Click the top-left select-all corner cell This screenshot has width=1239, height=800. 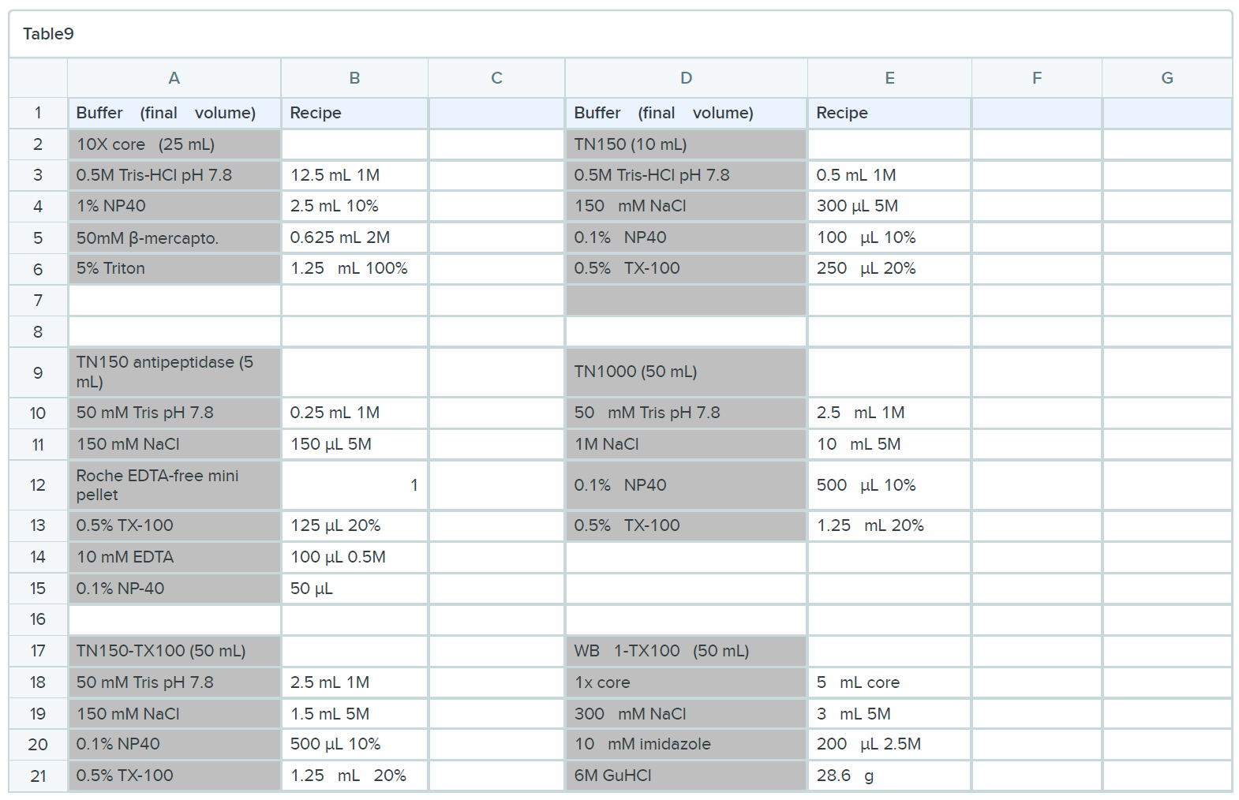click(x=38, y=78)
